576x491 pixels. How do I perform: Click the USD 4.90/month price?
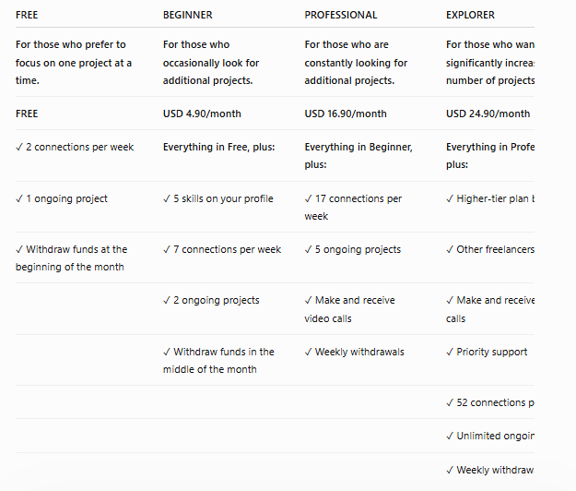tap(202, 114)
